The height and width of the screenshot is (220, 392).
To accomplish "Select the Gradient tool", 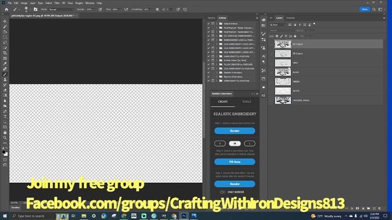I will coord(5,95).
